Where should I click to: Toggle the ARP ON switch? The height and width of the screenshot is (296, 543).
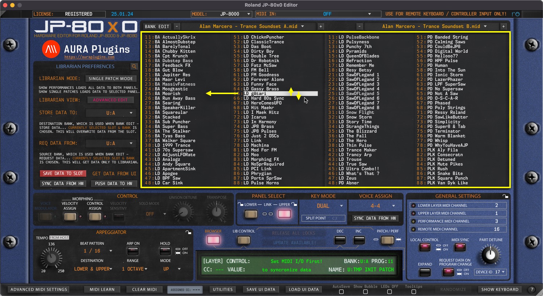pyautogui.click(x=133, y=251)
